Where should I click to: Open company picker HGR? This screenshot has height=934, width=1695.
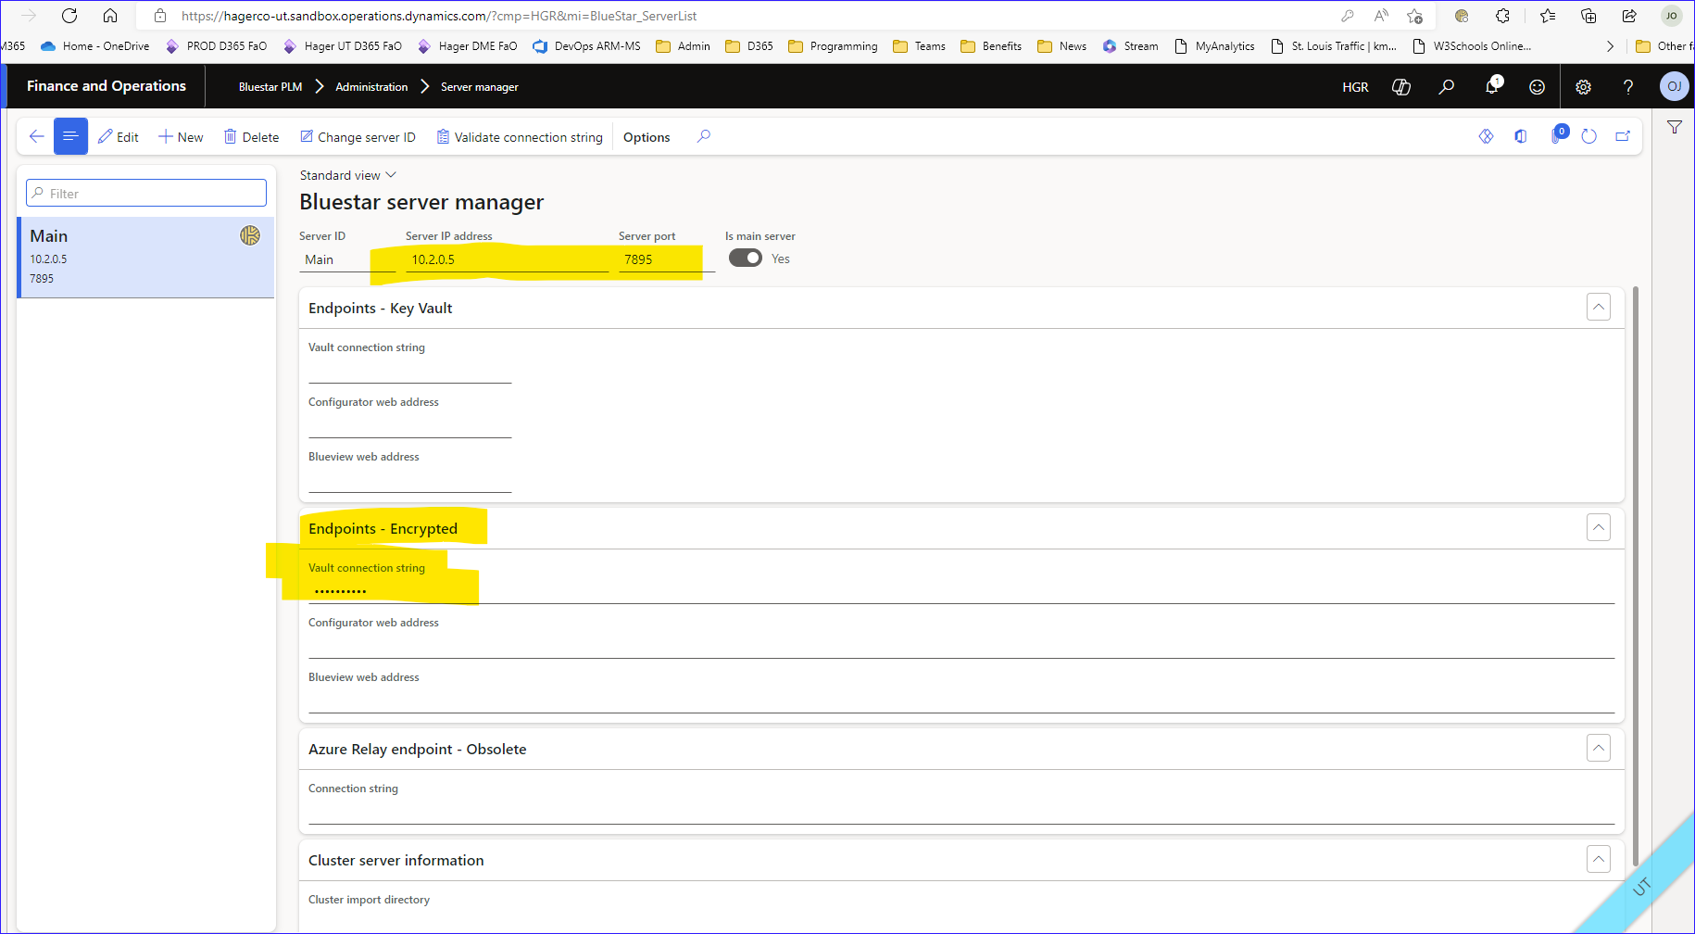click(x=1355, y=86)
